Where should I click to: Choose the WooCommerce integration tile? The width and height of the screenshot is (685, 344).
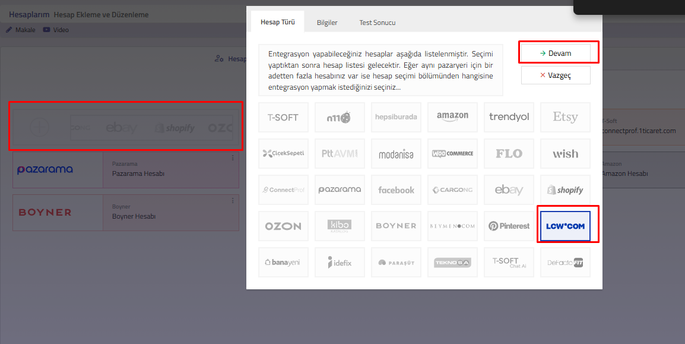[x=452, y=153]
